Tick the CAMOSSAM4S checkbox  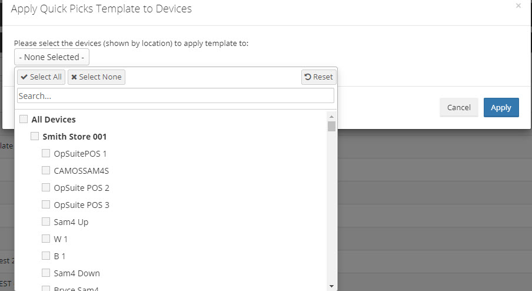point(46,170)
